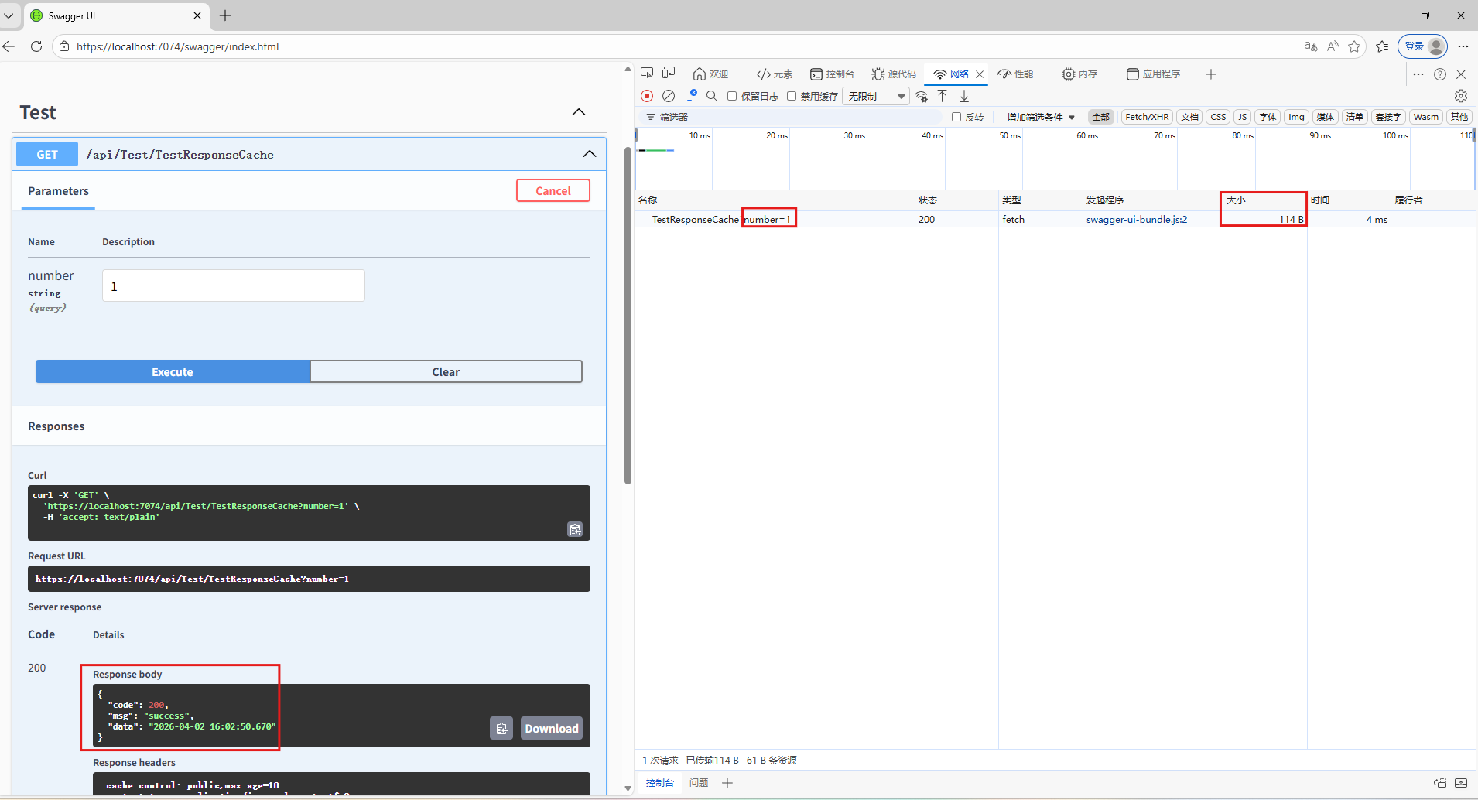The image size is (1478, 800).
Task: Open swagger-ui-bundle.js:2 initiator link
Action: (1136, 220)
